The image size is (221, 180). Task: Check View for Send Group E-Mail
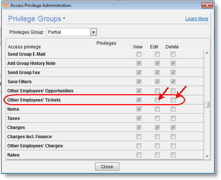(139, 54)
